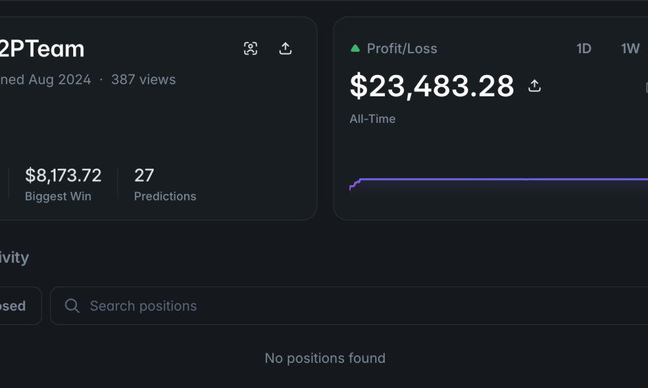Click the All-Time label under profit
The width and height of the screenshot is (648, 388).
click(373, 119)
